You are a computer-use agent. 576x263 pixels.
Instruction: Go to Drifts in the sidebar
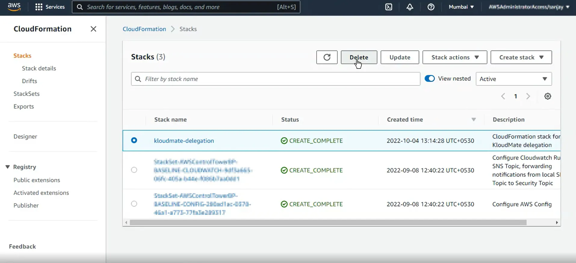point(29,81)
